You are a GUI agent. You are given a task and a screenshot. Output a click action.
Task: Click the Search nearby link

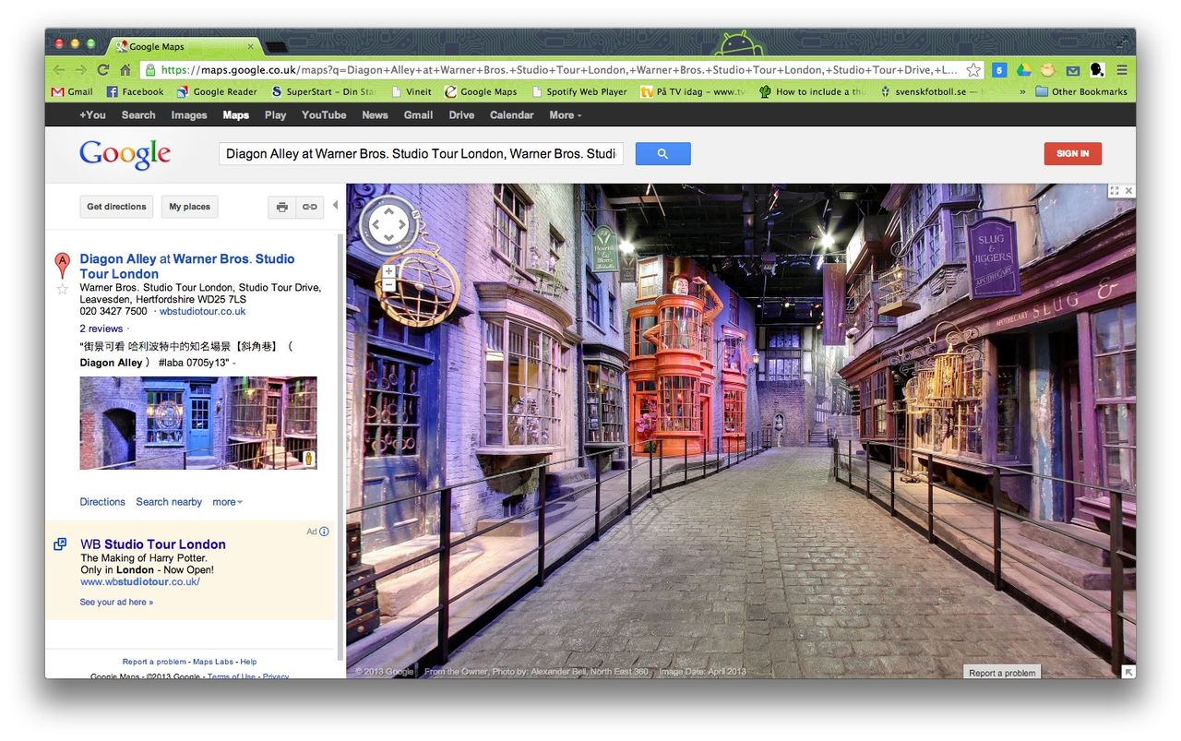pyautogui.click(x=169, y=502)
